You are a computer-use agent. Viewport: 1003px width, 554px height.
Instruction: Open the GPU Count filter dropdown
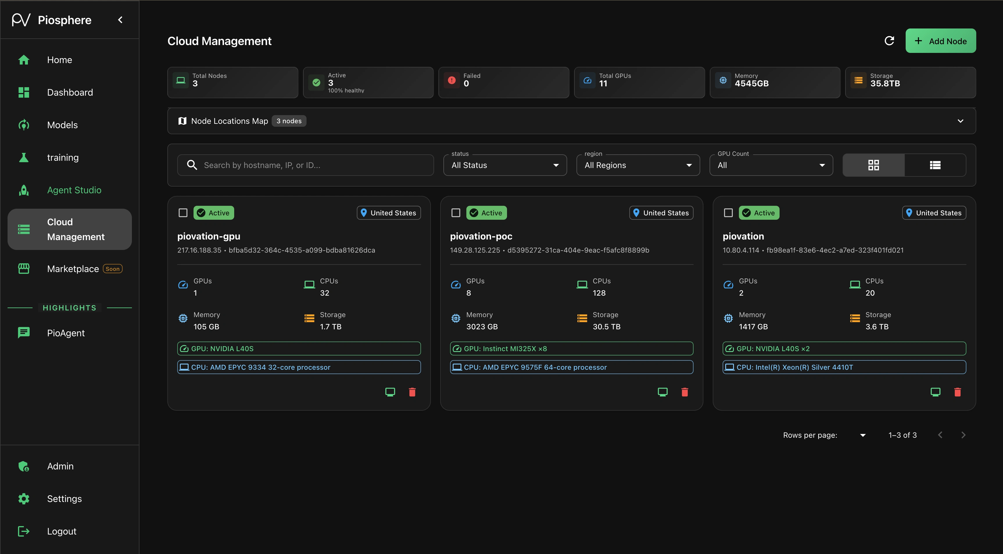(771, 165)
